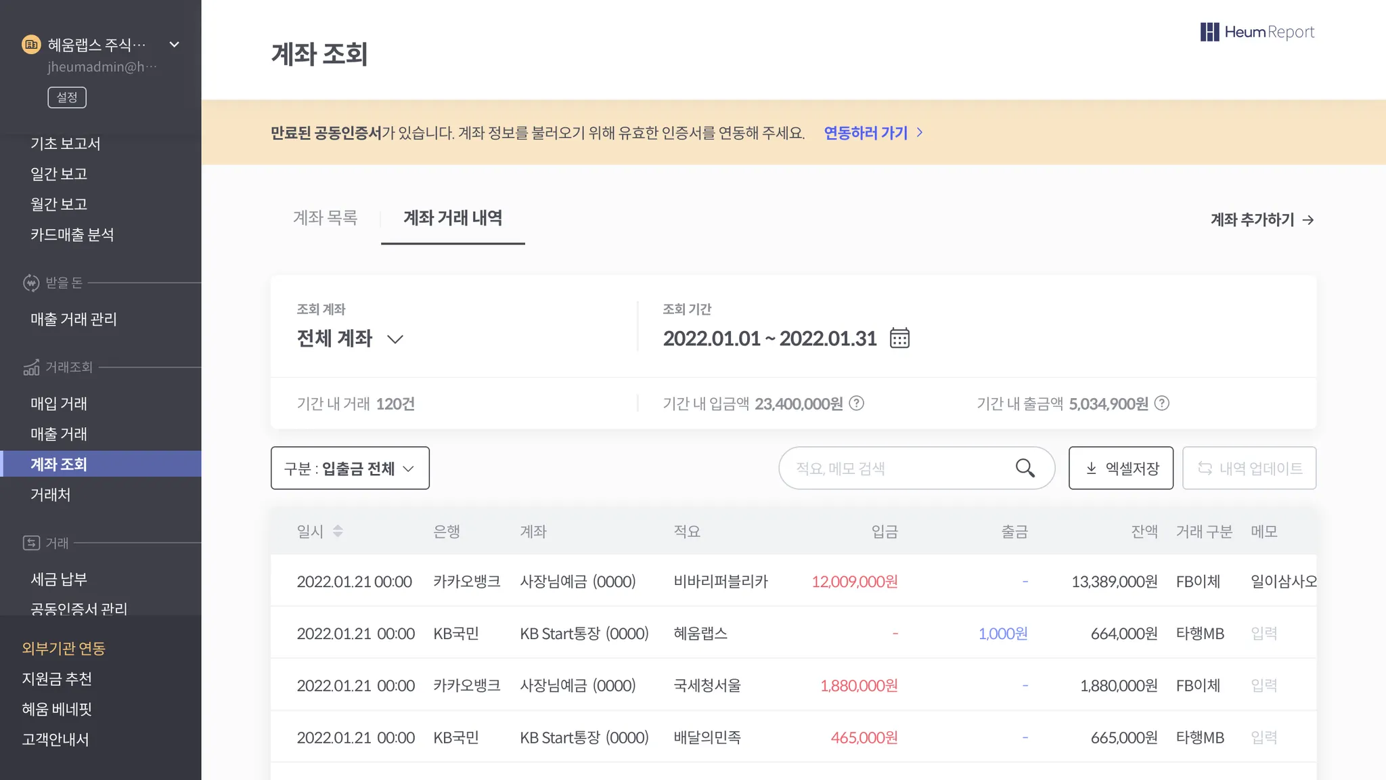
Task: Click 계좌 추가하기 link
Action: (x=1262, y=220)
